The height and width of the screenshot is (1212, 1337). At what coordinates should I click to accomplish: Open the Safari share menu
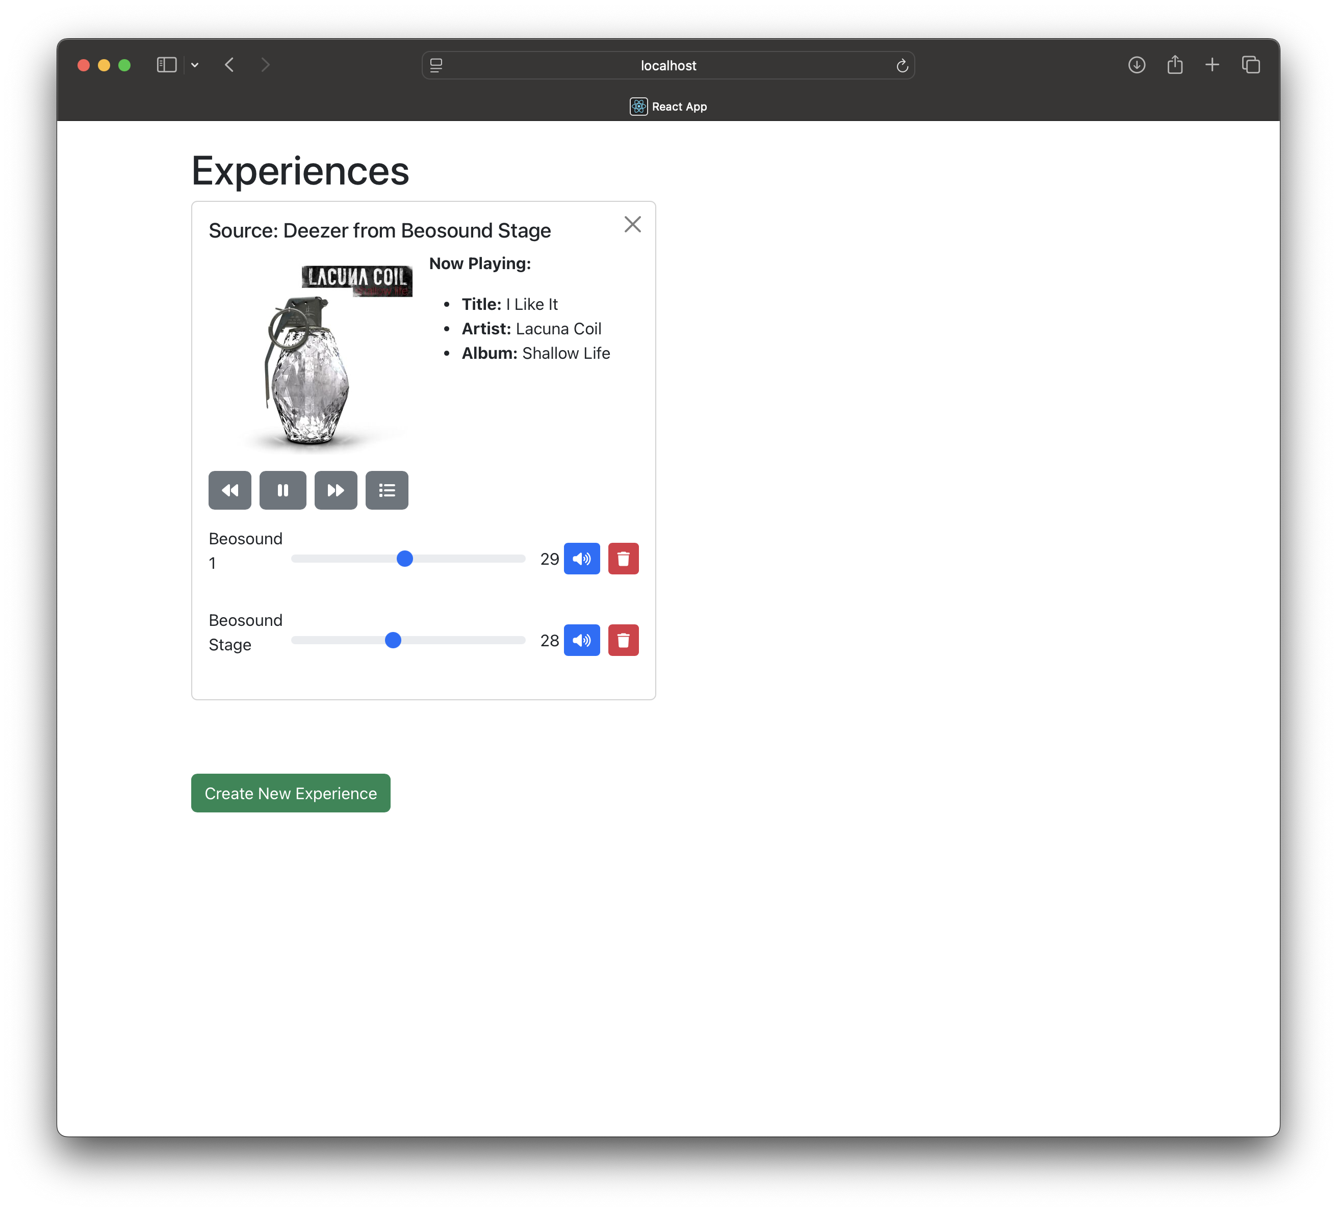point(1175,65)
